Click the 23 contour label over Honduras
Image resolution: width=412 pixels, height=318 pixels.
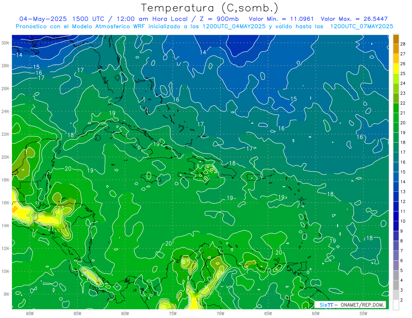point(61,208)
